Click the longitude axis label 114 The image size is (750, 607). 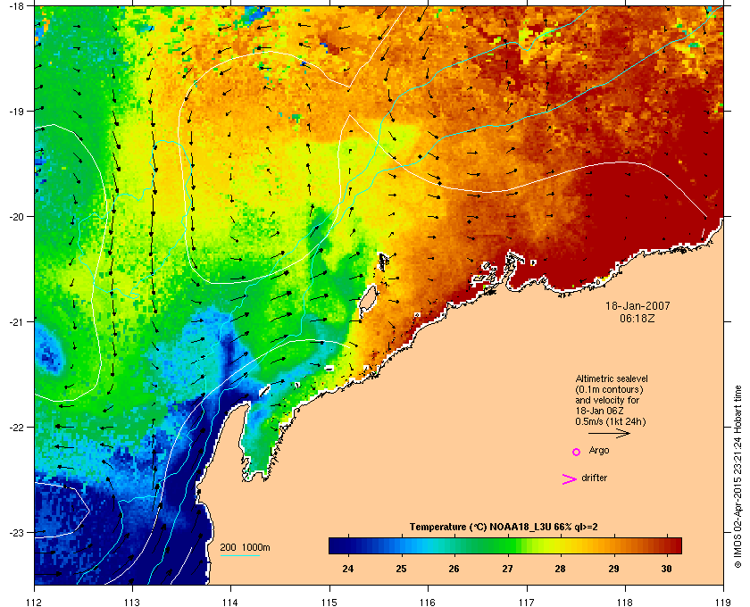230,603
